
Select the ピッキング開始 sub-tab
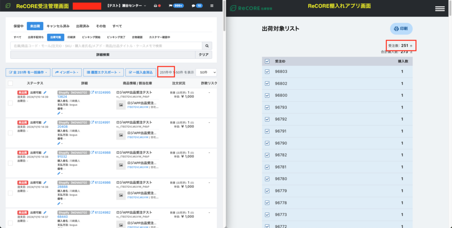pyautogui.click(x=91, y=37)
